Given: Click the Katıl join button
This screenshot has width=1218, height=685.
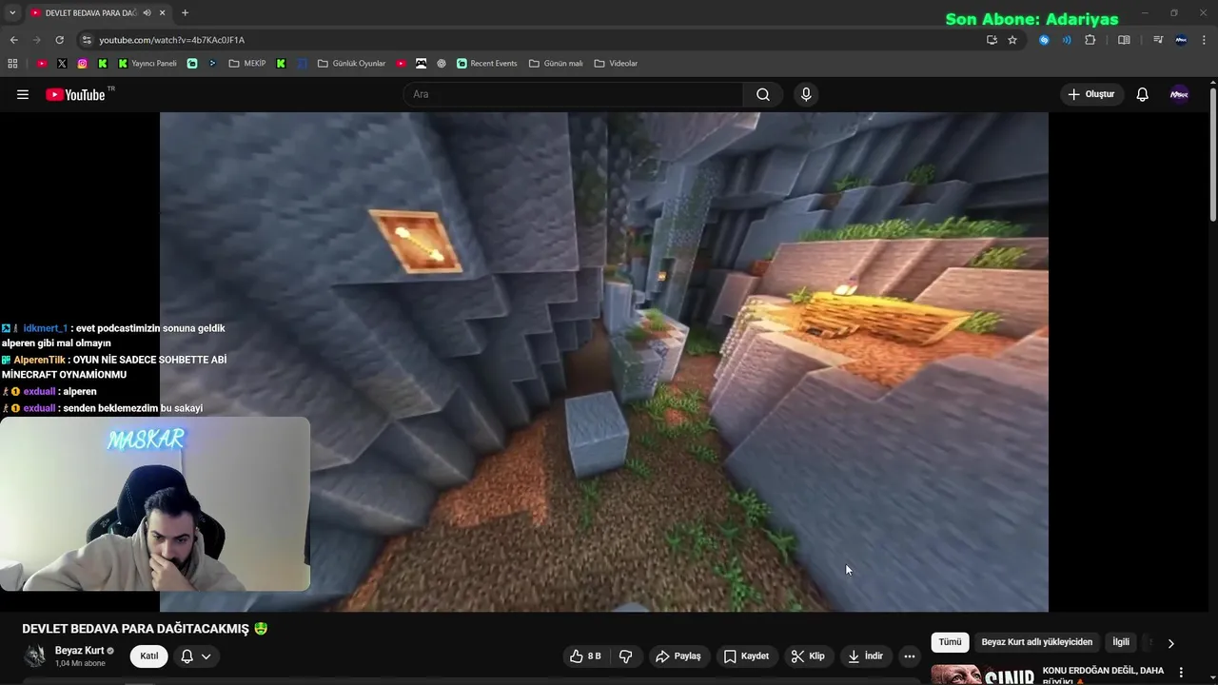Looking at the screenshot, I should (149, 656).
